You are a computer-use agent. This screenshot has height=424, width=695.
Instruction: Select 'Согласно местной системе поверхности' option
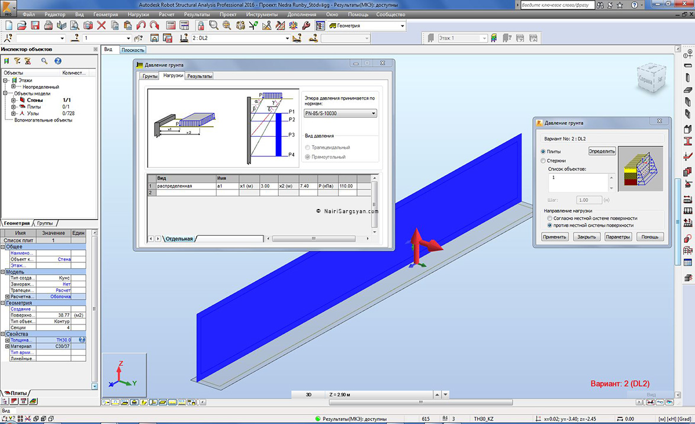549,218
